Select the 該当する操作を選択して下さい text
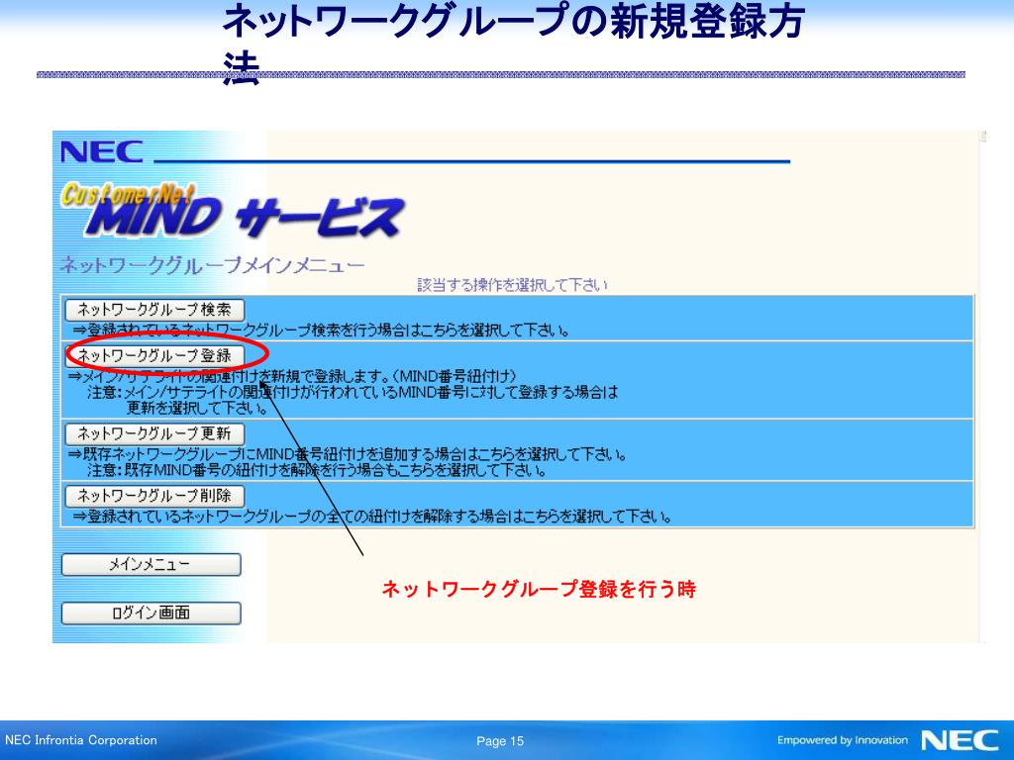The image size is (1014, 760). coord(512,285)
